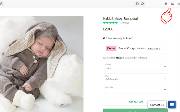Click in the browser address bar
Image resolution: width=180 pixels, height=112 pixels.
[x=67, y=4]
